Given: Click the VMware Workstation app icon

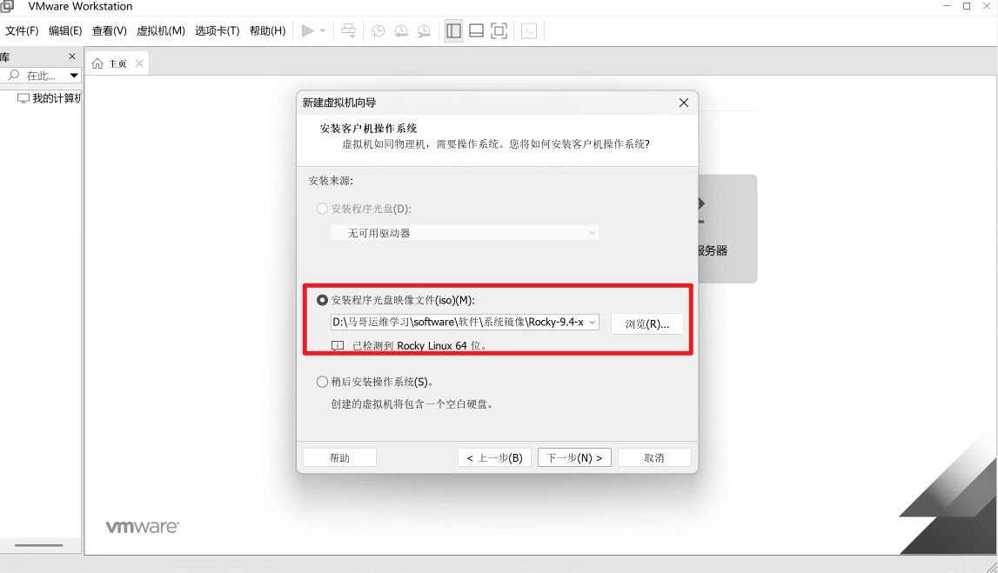Looking at the screenshot, I should [6, 6].
